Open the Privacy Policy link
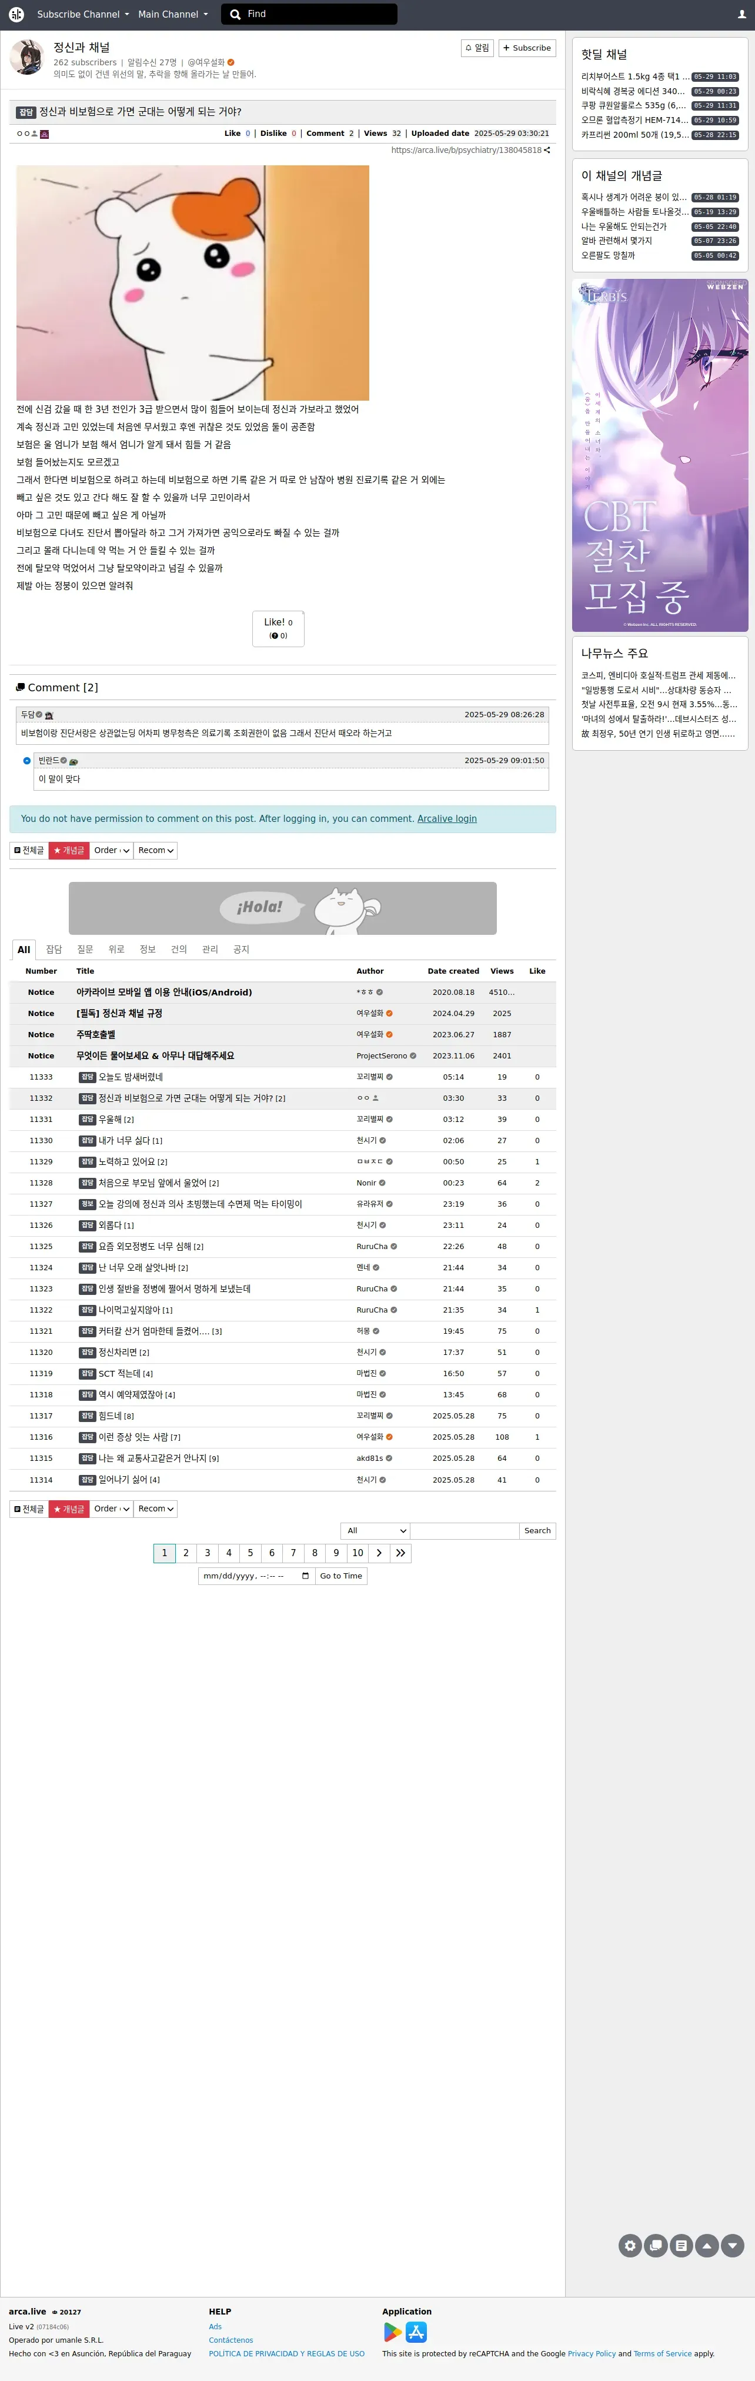 592,2354
